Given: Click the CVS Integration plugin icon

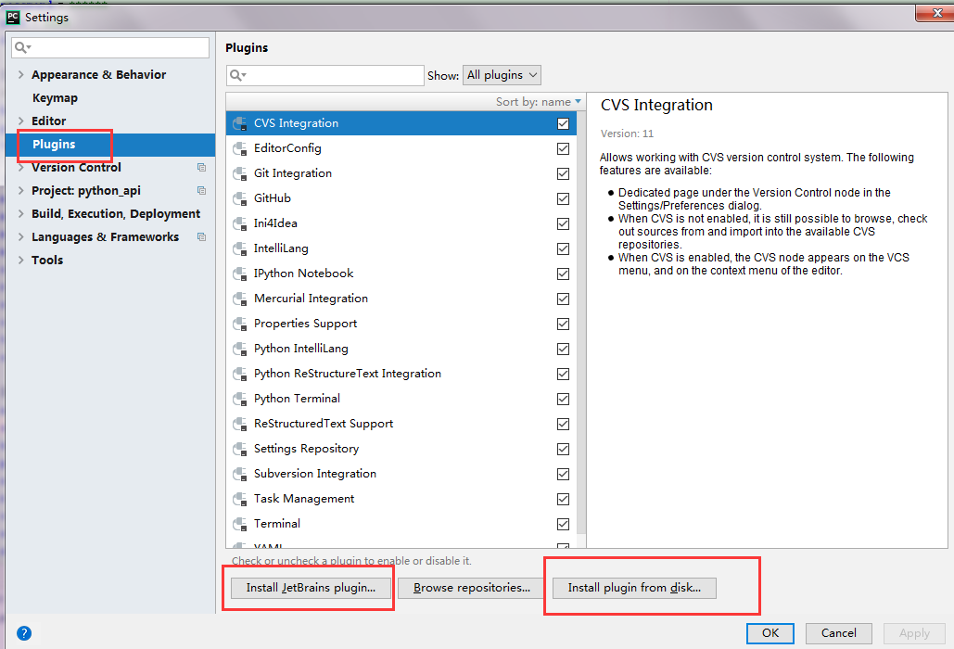Looking at the screenshot, I should click(x=240, y=123).
